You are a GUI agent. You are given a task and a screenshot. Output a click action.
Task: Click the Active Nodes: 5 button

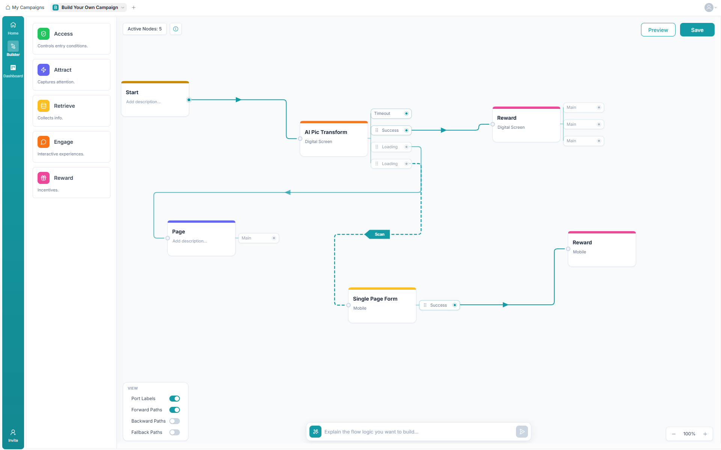(145, 29)
